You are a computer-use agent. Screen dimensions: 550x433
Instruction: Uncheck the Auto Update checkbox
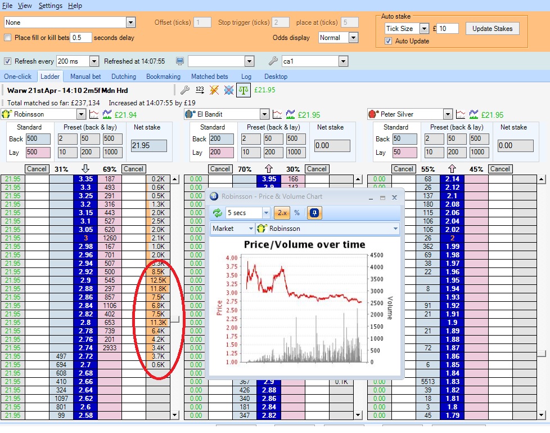pyautogui.click(x=388, y=41)
